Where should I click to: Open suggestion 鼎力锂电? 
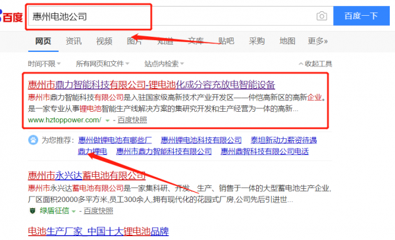tap(92, 151)
